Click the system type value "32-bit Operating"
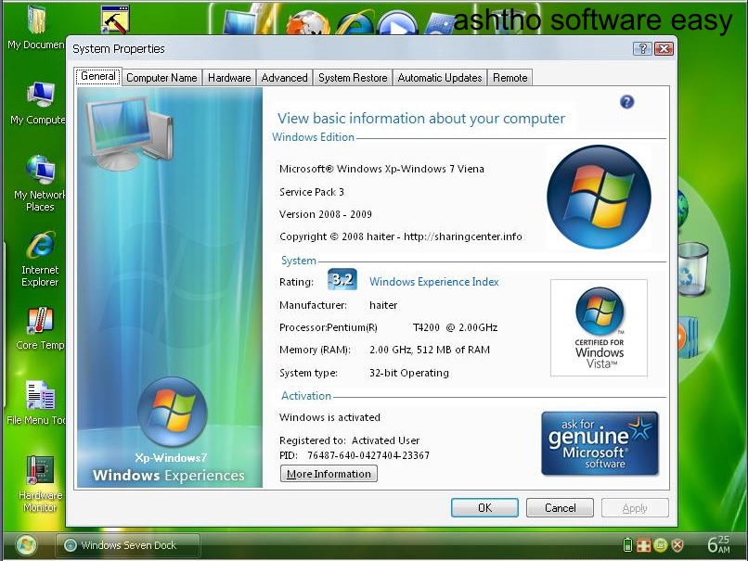The height and width of the screenshot is (561, 748). pyautogui.click(x=409, y=373)
